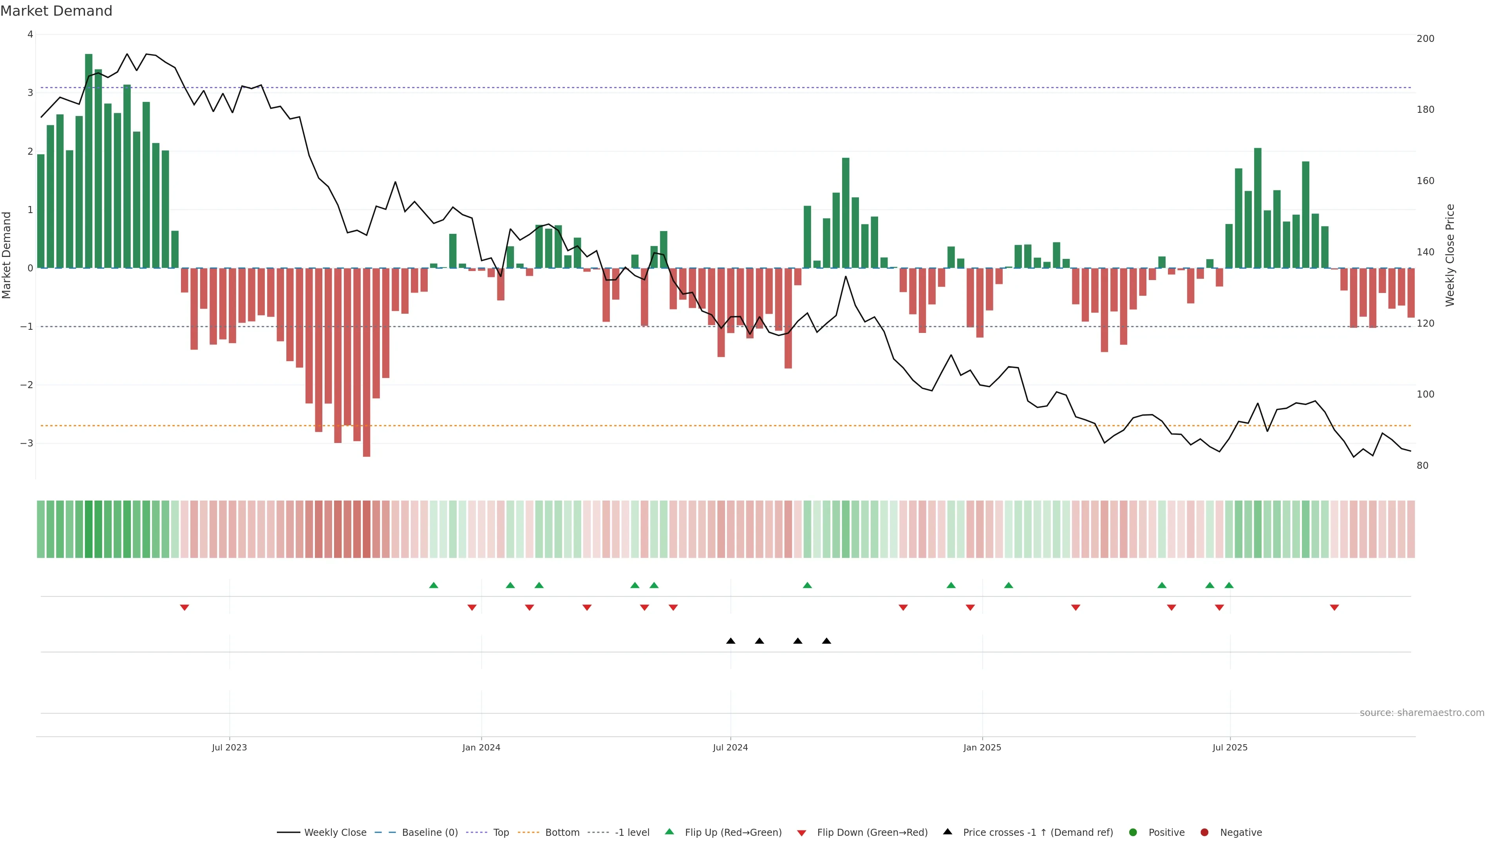Click the Negative red circle legend icon
Viewport: 1504px width, 846px height.
[1204, 833]
